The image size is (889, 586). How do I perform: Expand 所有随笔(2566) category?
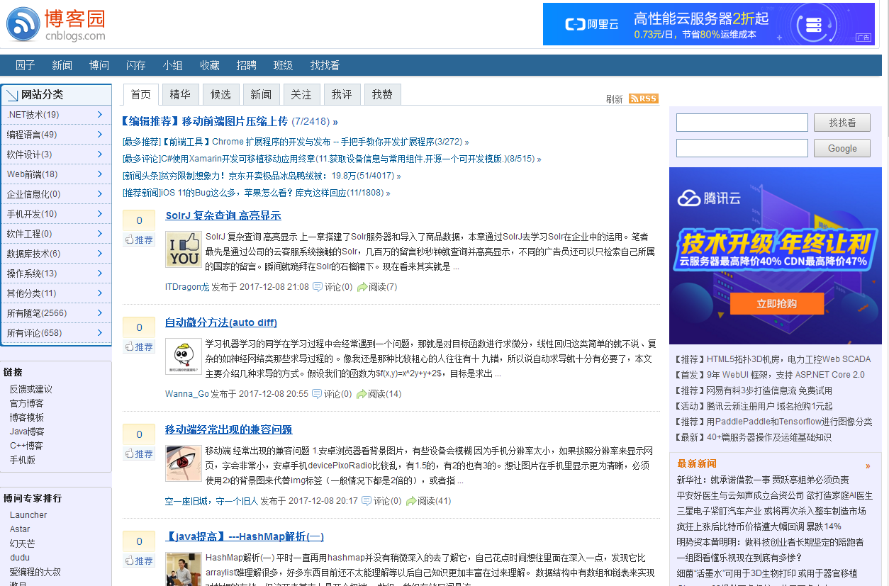(x=56, y=313)
